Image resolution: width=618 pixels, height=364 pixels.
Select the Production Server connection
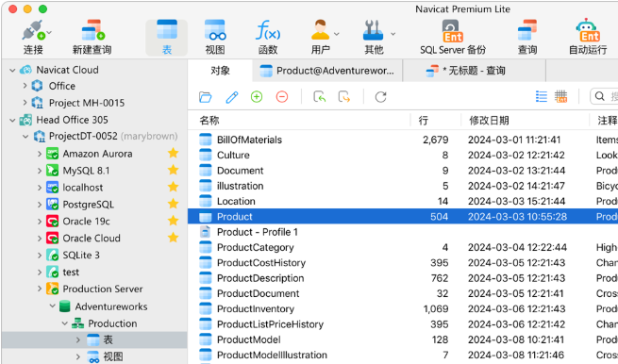click(x=103, y=289)
